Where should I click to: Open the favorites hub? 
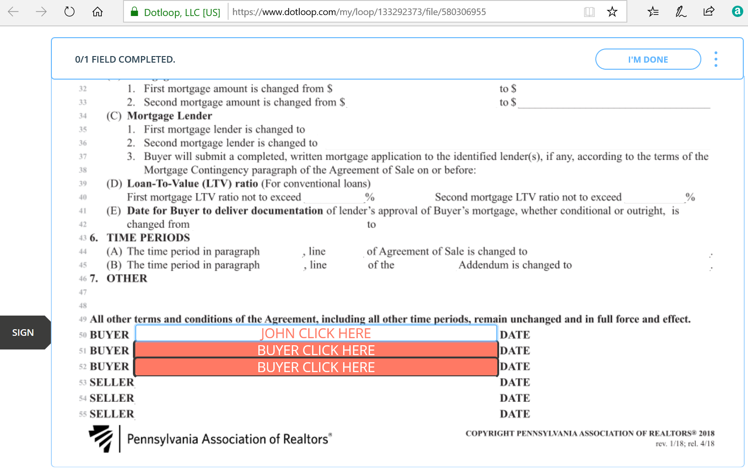(653, 11)
